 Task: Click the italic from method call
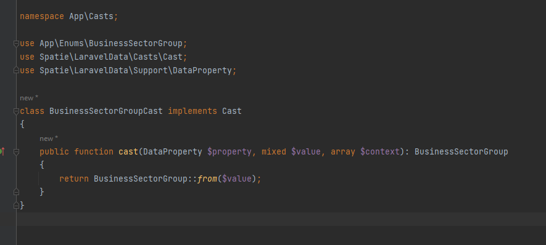[207, 179]
